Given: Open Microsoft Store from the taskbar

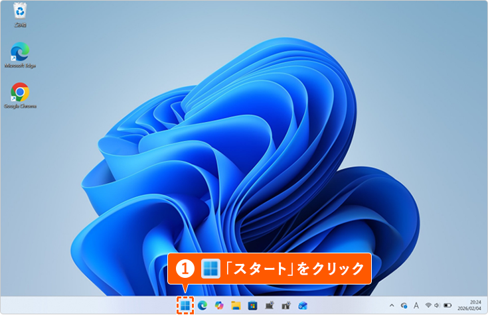Looking at the screenshot, I should (252, 305).
